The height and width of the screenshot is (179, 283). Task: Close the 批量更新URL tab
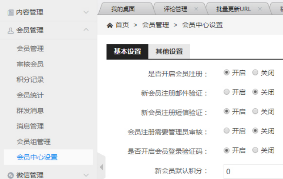[x=259, y=9]
